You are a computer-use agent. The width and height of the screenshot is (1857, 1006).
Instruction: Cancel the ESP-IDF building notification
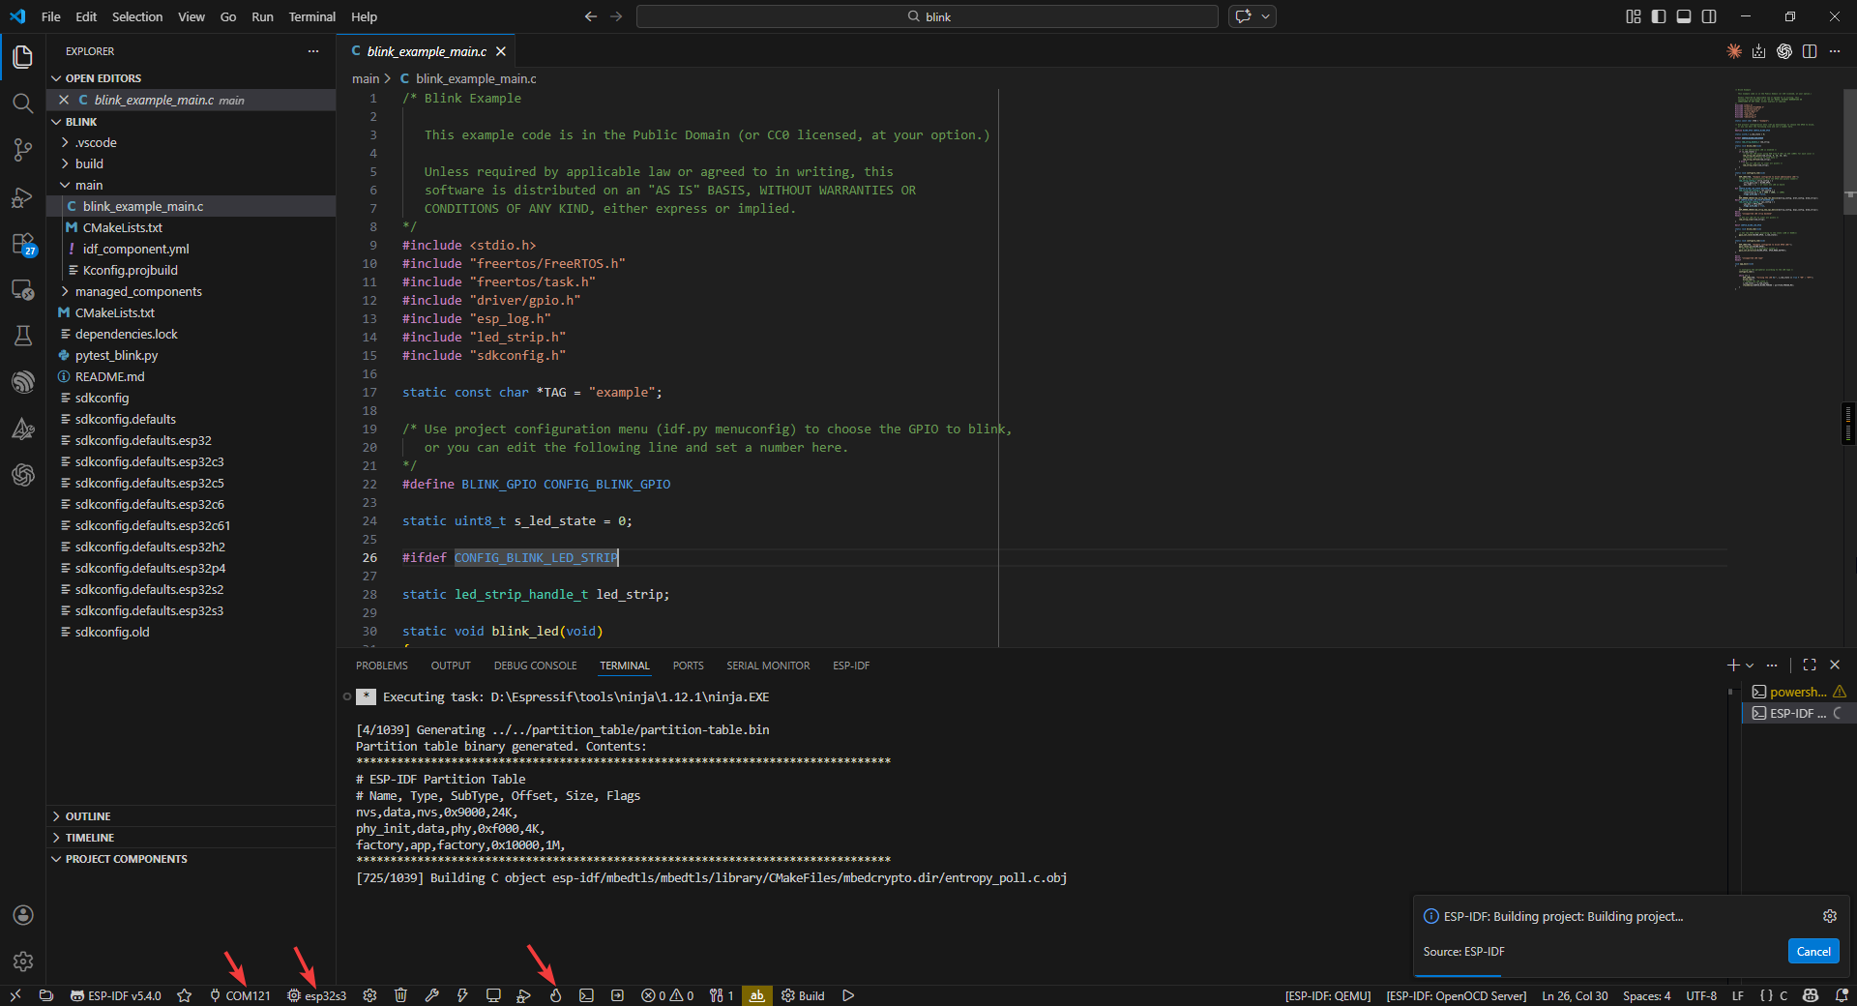1813,951
